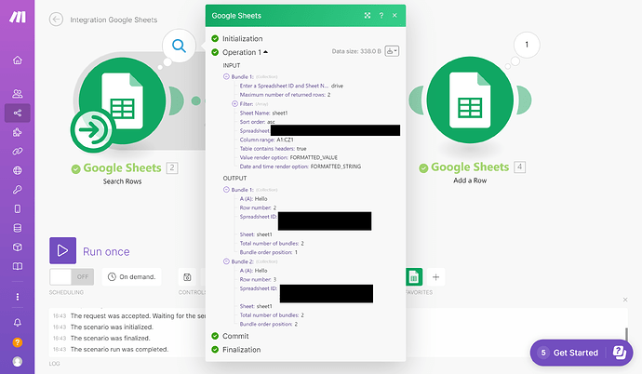Click Google Sheets favorite icon
The height and width of the screenshot is (374, 642).
pyautogui.click(x=413, y=277)
